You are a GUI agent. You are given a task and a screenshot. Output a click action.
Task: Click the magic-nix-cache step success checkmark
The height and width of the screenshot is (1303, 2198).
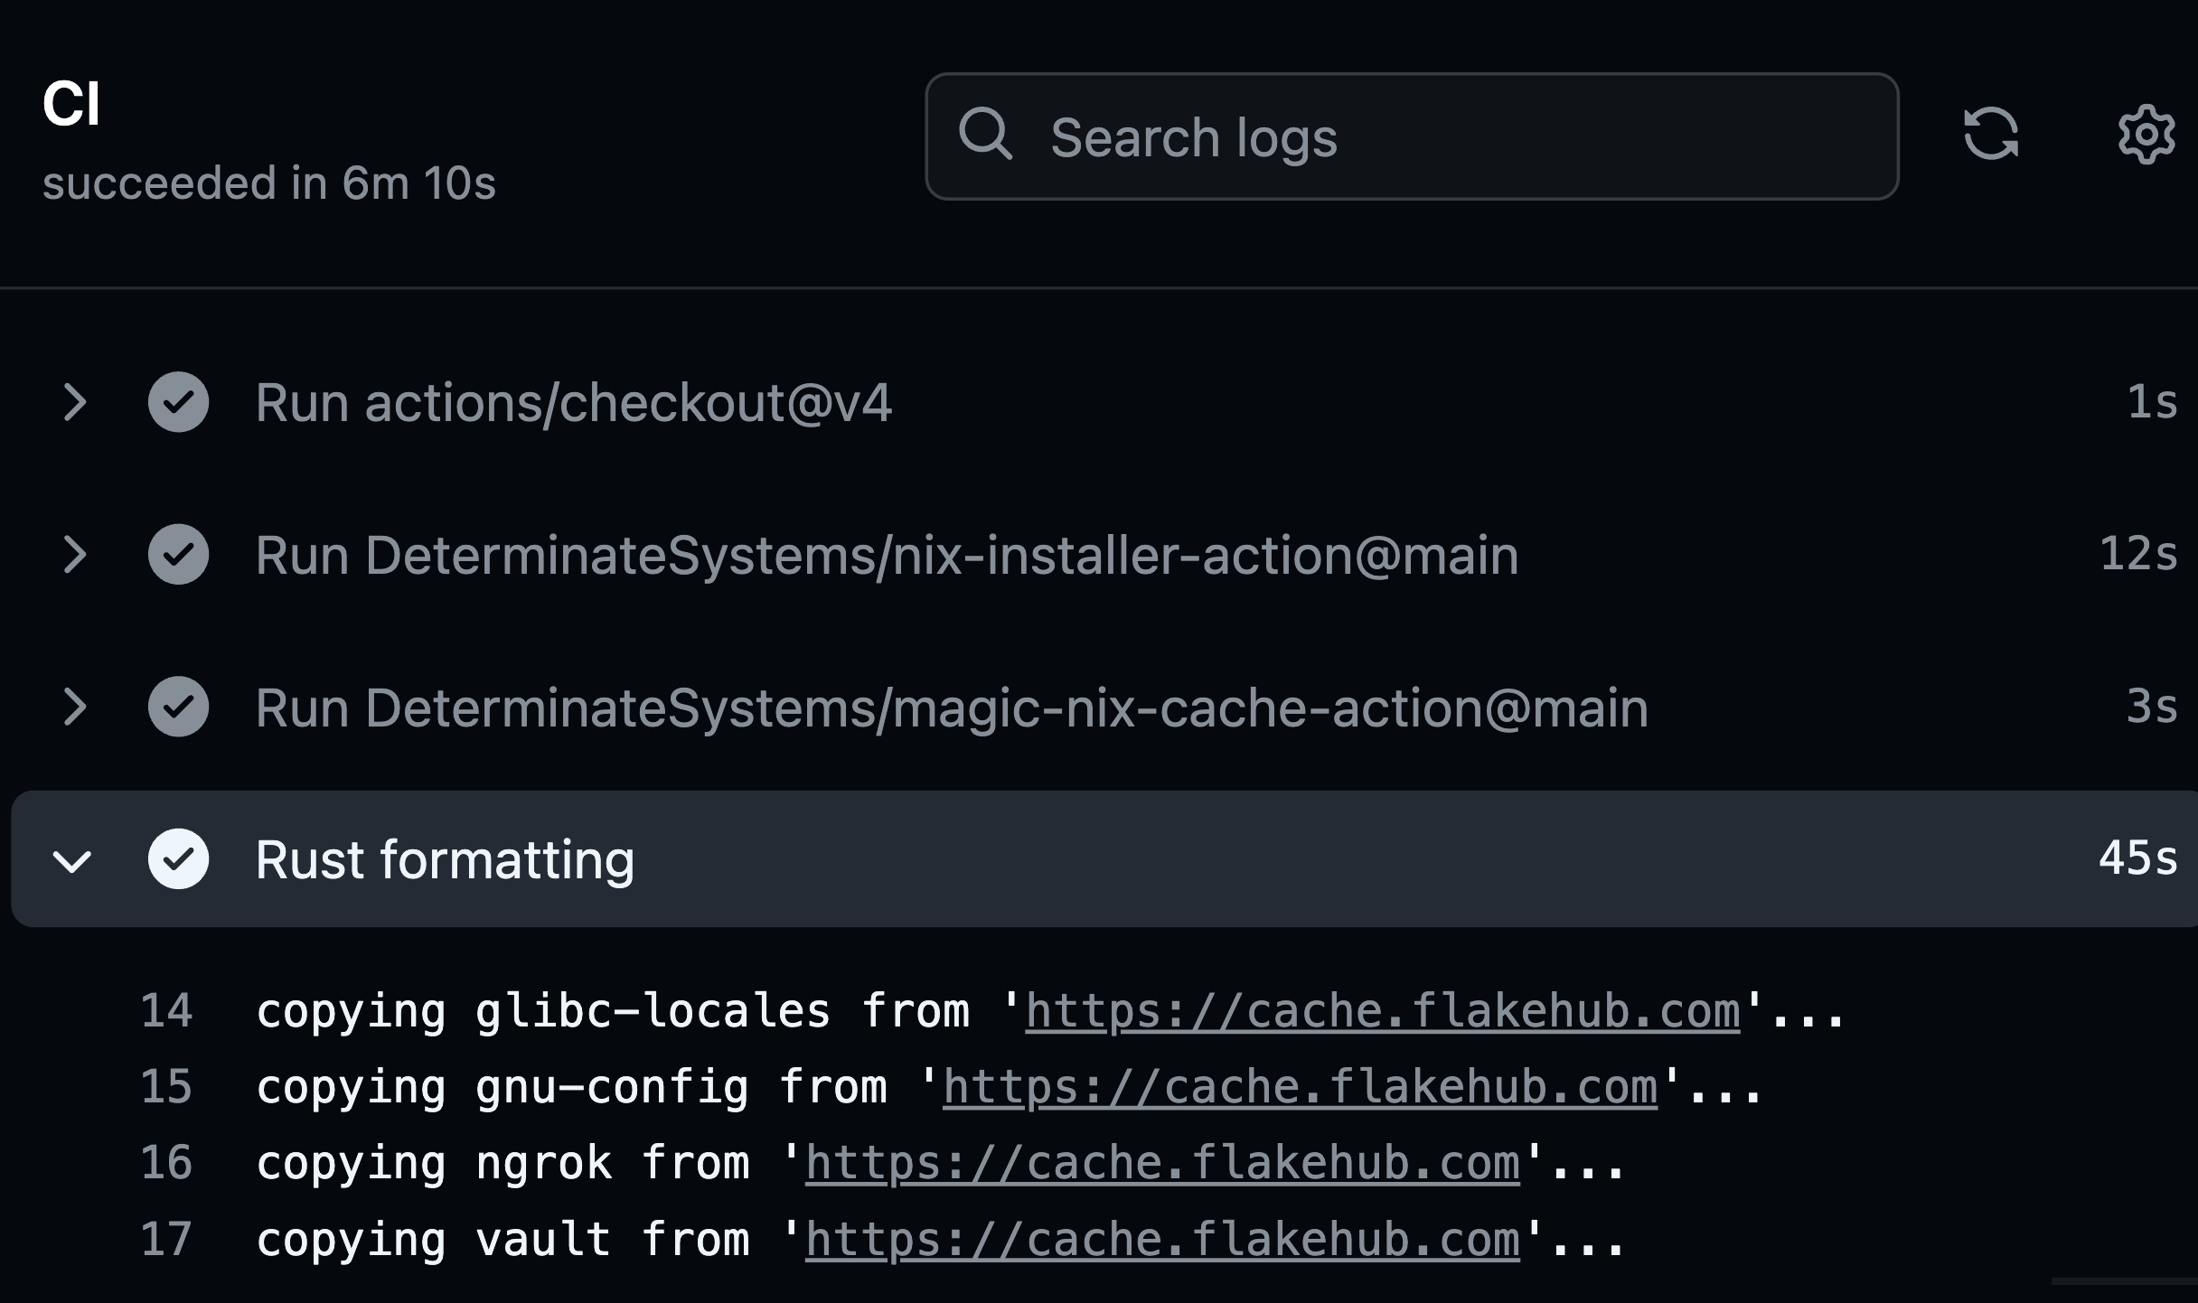click(179, 707)
